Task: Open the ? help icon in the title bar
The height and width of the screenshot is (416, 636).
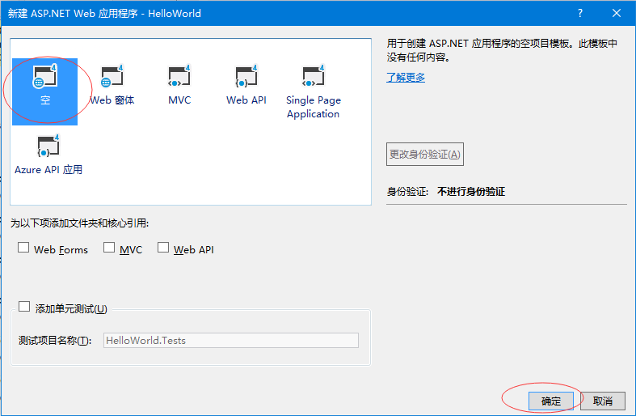Action: click(580, 13)
